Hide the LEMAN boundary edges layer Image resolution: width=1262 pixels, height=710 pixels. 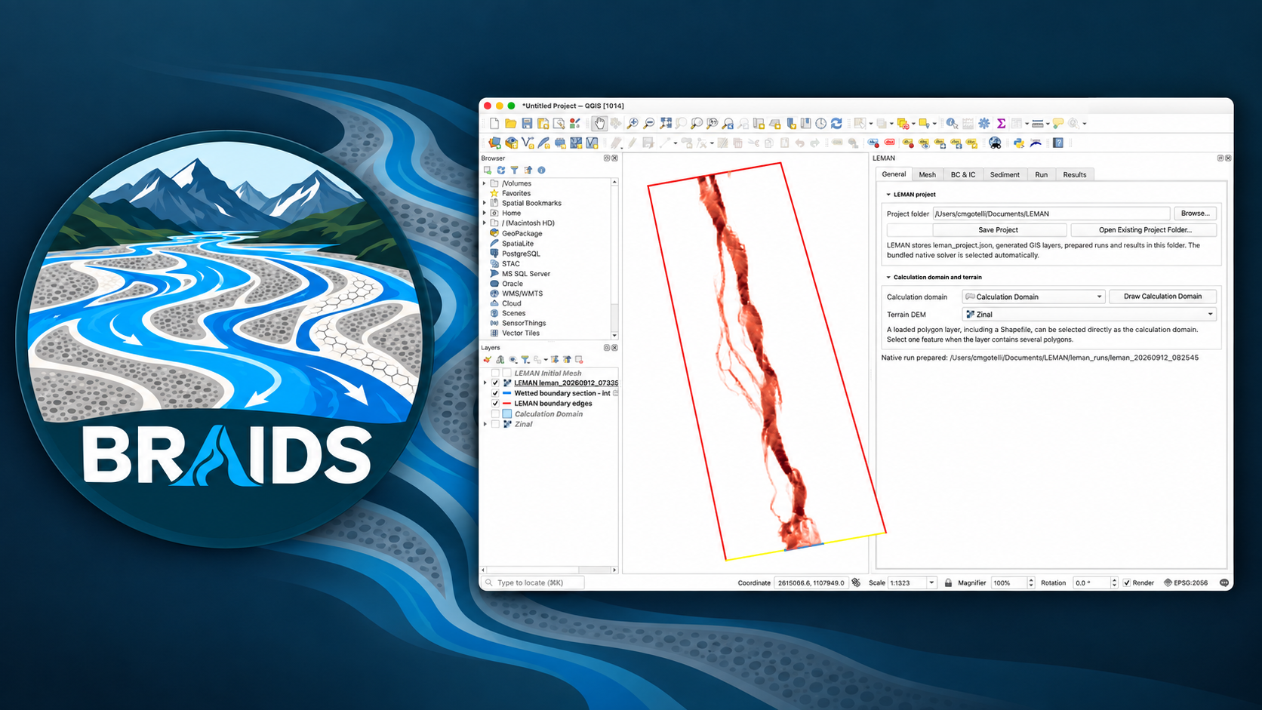pyautogui.click(x=495, y=404)
